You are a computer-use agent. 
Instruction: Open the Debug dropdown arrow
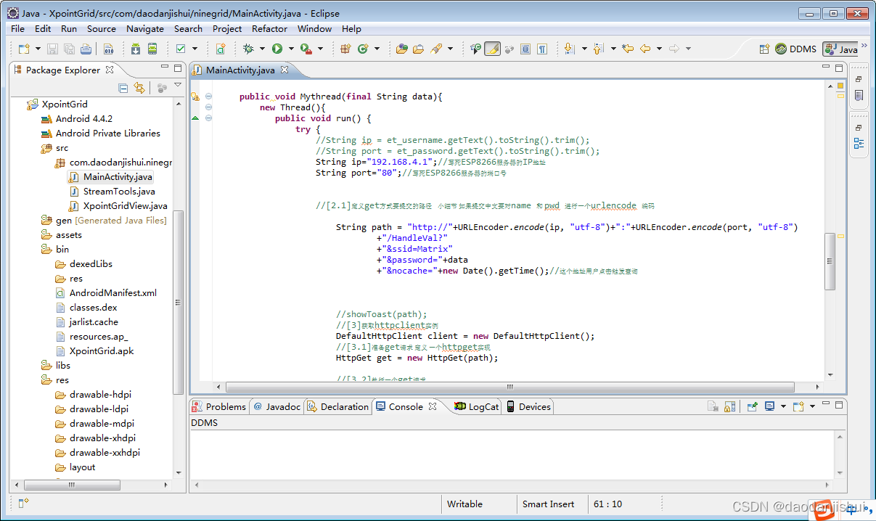tap(261, 49)
